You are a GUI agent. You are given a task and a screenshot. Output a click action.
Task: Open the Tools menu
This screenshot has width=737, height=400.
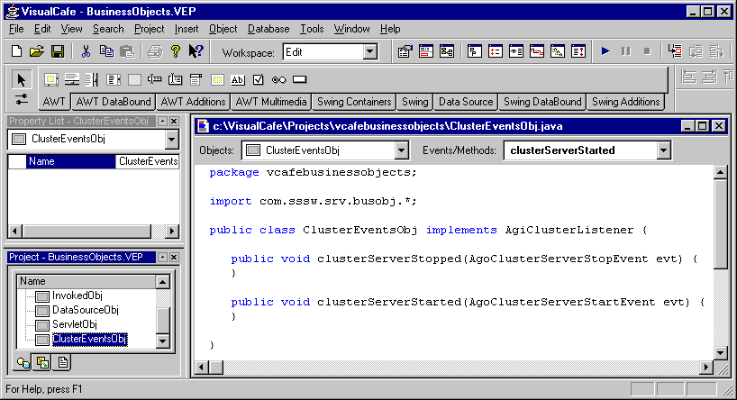coord(312,29)
